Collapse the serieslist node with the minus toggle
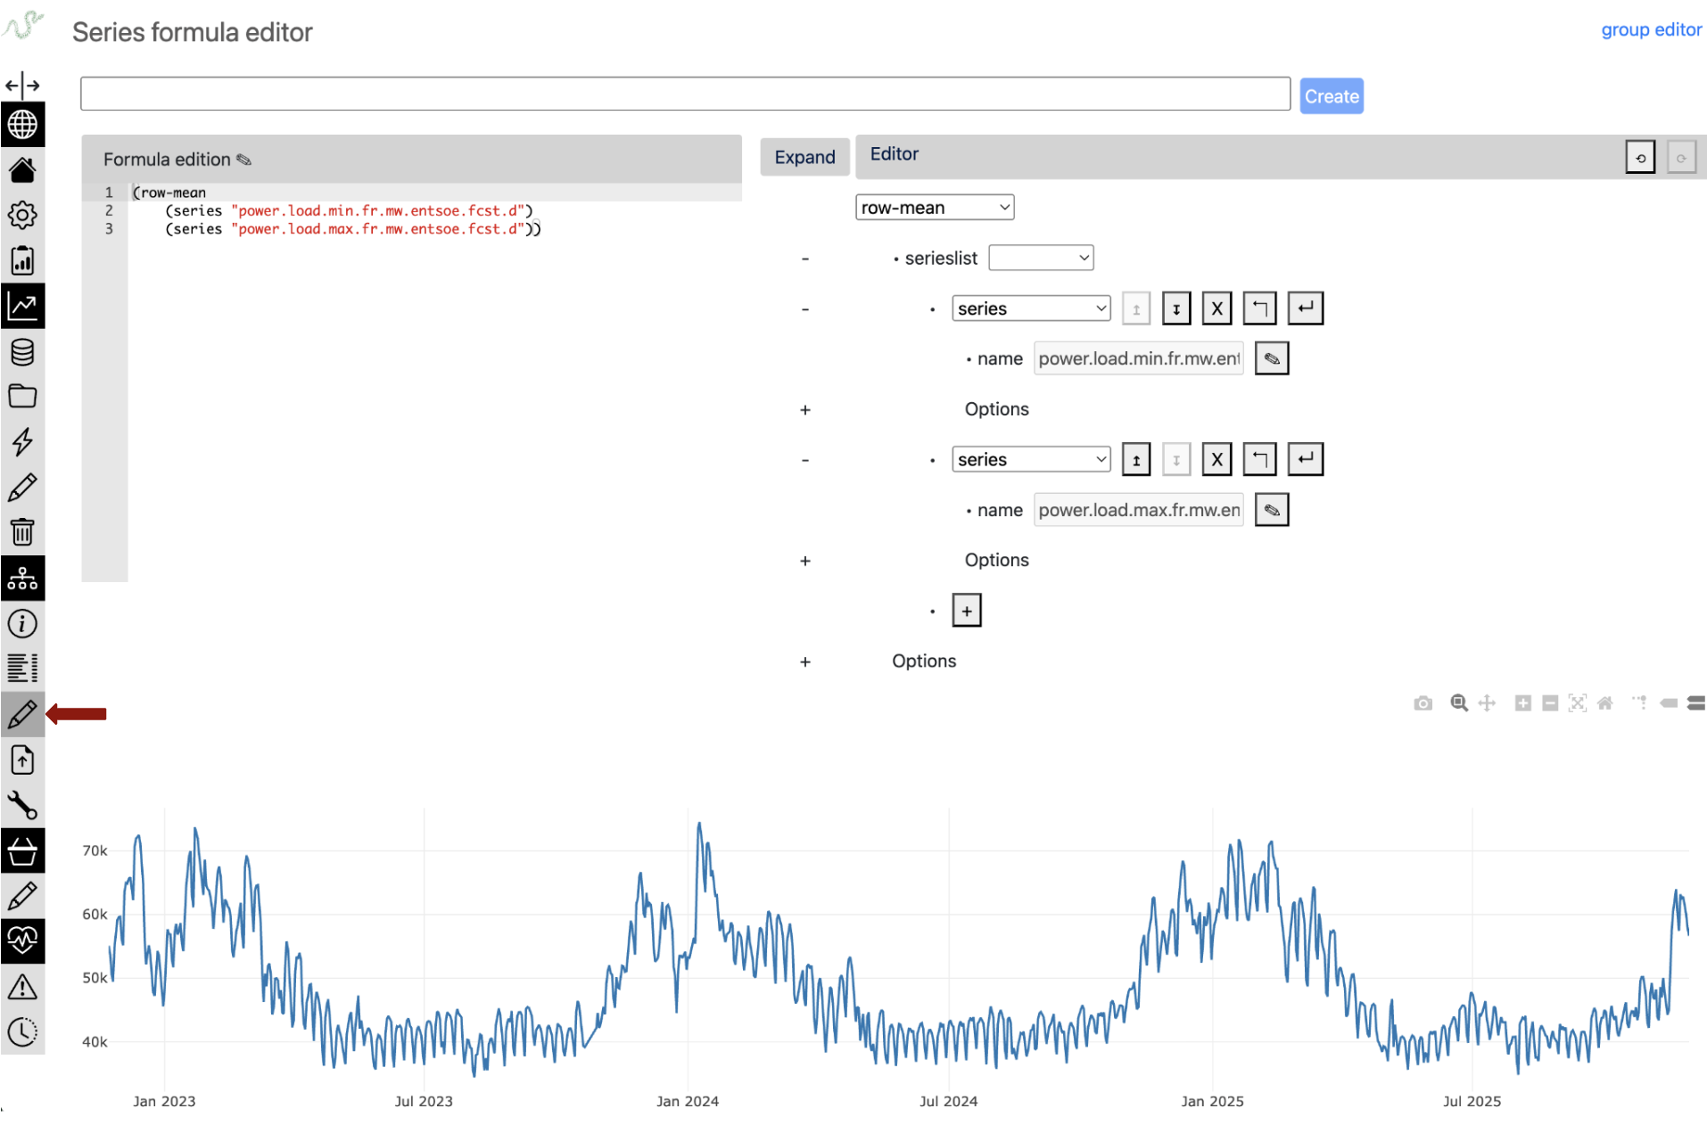The height and width of the screenshot is (1125, 1707). point(805,259)
